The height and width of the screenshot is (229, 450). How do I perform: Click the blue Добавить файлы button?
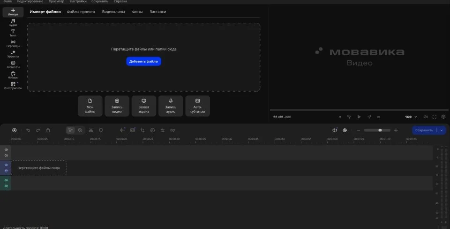tap(143, 61)
